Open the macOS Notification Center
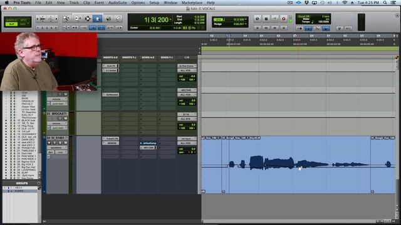Screen dimensions: 401x225 click(x=393, y=2)
